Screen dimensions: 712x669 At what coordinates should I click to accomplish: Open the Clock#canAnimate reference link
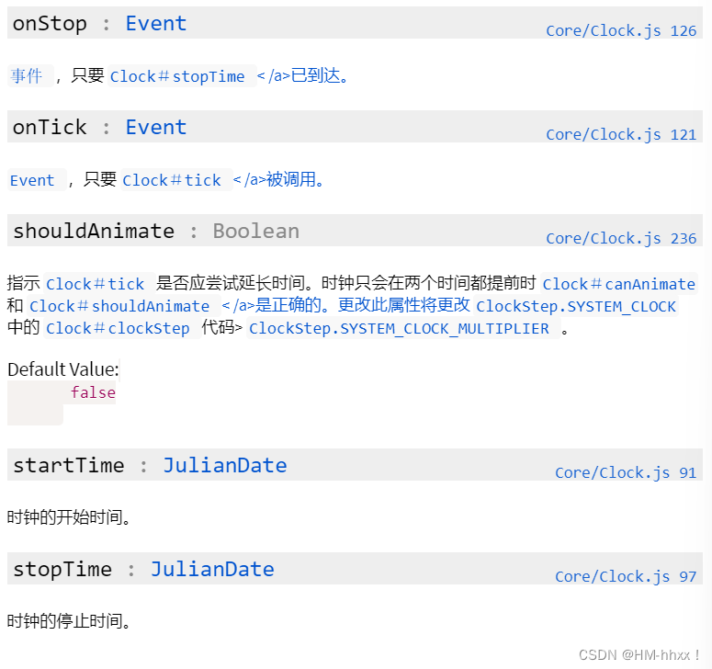click(x=618, y=284)
